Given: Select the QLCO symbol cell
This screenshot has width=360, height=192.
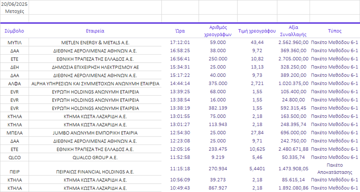Looking at the screenshot, I should click(x=14, y=158).
